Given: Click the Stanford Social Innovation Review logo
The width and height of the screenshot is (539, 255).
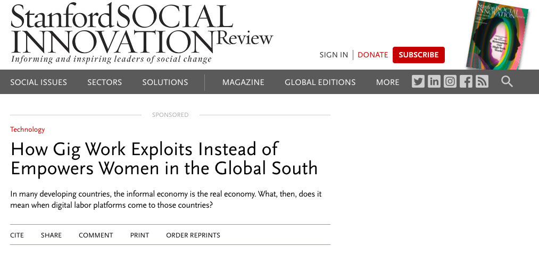Looking at the screenshot, I should [142, 33].
